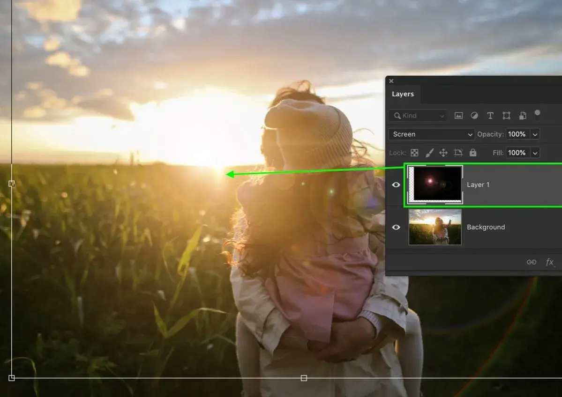Lock layer position move icon

(x=443, y=153)
